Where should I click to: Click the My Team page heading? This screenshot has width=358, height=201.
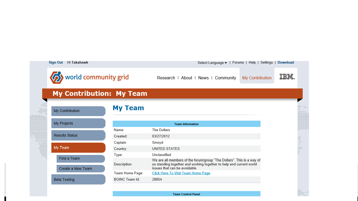click(128, 108)
